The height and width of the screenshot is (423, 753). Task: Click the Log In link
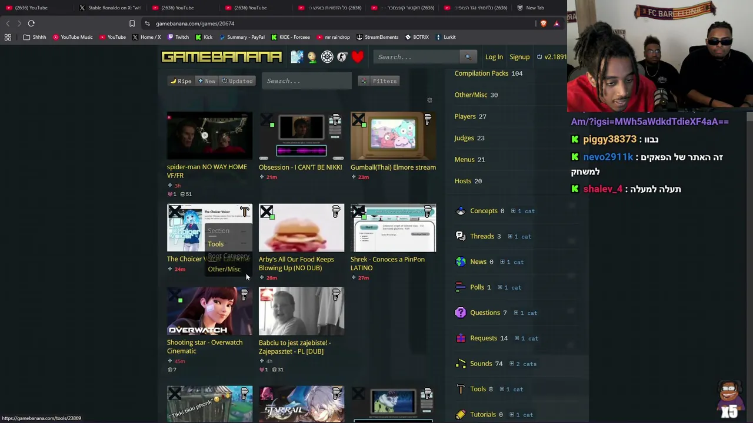(x=494, y=57)
